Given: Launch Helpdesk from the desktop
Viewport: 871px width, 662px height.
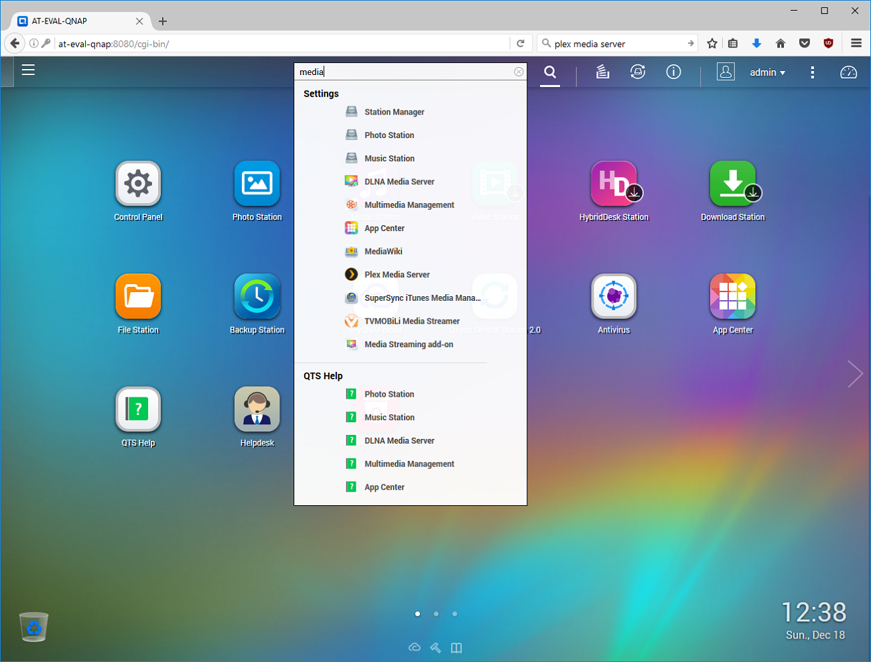Looking at the screenshot, I should 257,409.
